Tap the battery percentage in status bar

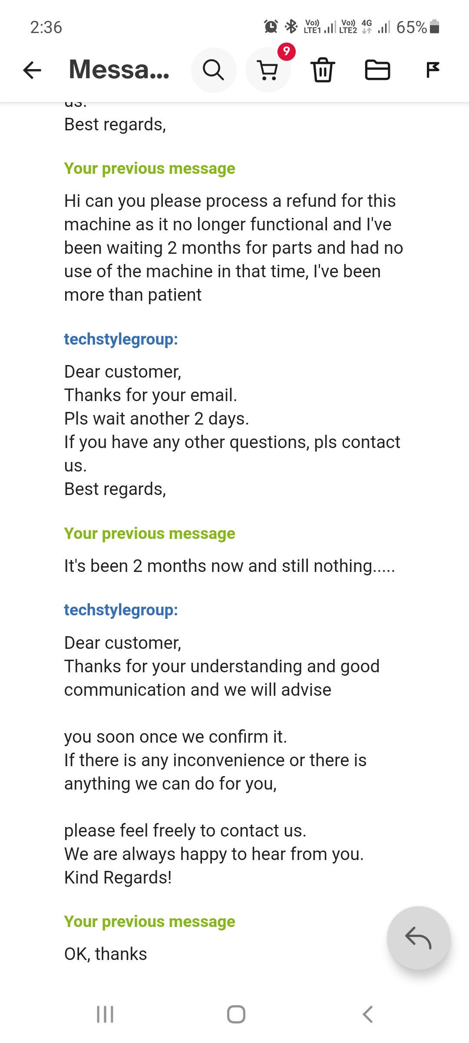[411, 27]
